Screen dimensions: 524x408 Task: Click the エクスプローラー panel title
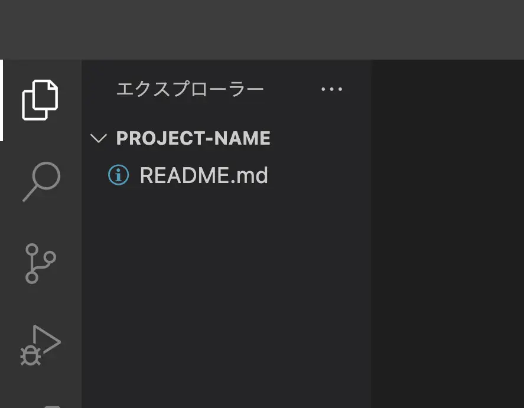tap(190, 90)
